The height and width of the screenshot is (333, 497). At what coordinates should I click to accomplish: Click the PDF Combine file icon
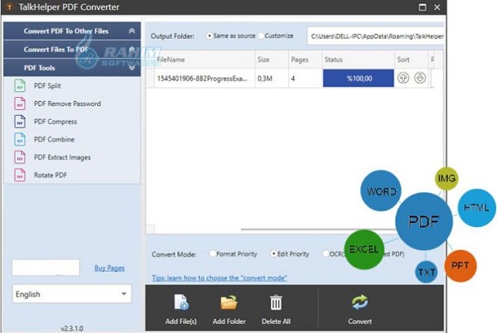20,139
